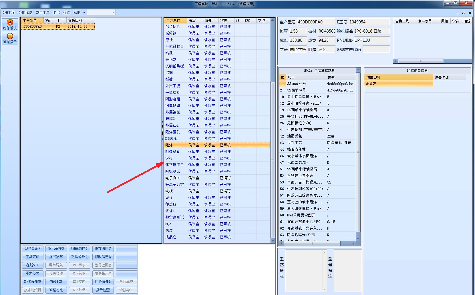475x295 pixels.
Task: Click the 保存信息S button
Action: point(103,249)
